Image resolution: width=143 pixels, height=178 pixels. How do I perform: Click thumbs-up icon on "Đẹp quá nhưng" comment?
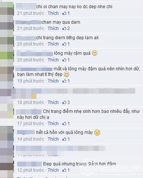click(64, 170)
